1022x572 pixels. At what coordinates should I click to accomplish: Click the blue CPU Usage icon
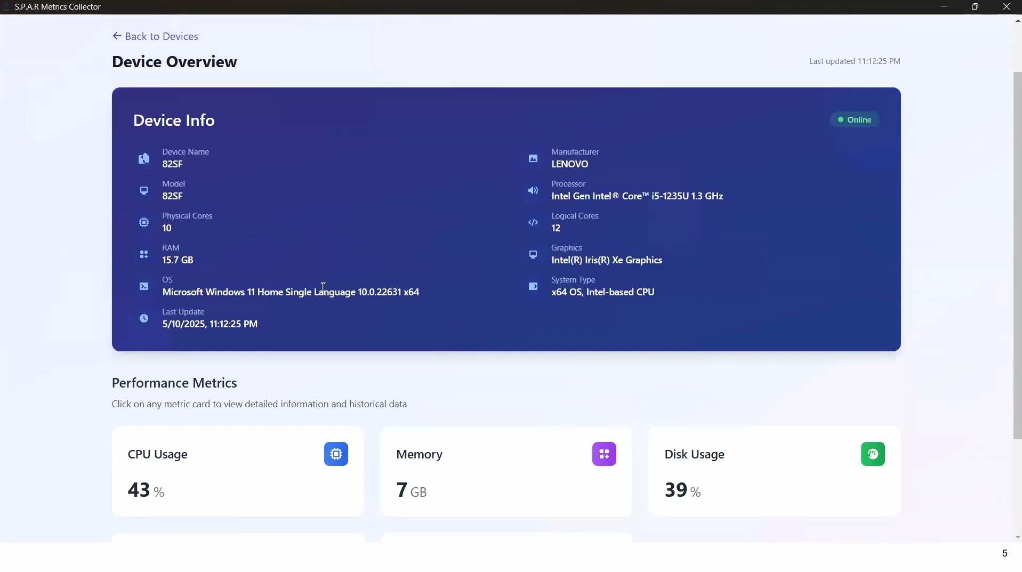(x=336, y=454)
